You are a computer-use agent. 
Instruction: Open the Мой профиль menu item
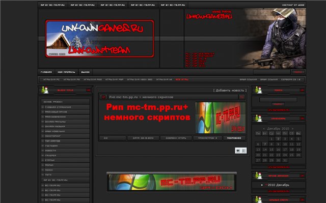point(66,72)
